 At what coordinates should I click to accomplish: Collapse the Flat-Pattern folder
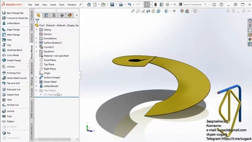[36, 90]
